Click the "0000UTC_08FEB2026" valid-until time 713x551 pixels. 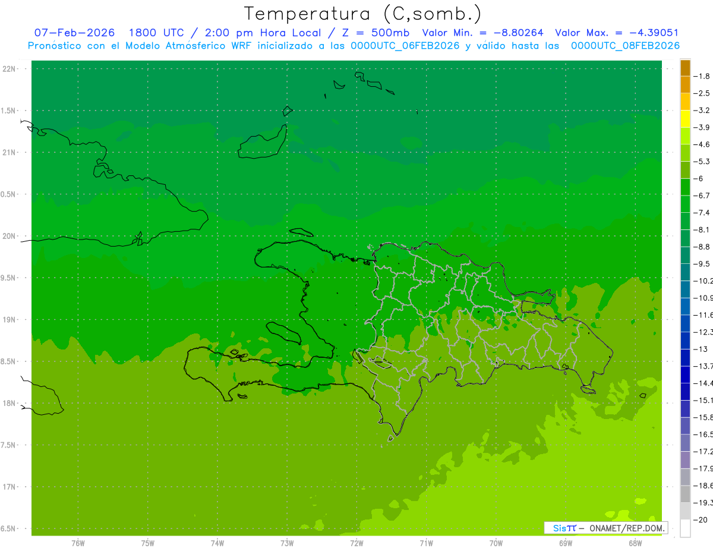click(625, 46)
